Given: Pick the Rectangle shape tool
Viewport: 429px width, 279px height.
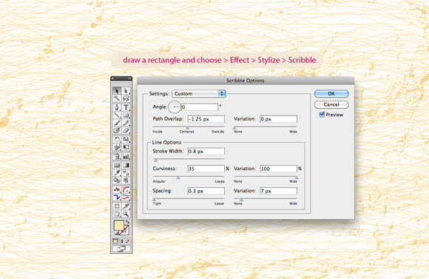Looking at the screenshot, I should (126, 115).
